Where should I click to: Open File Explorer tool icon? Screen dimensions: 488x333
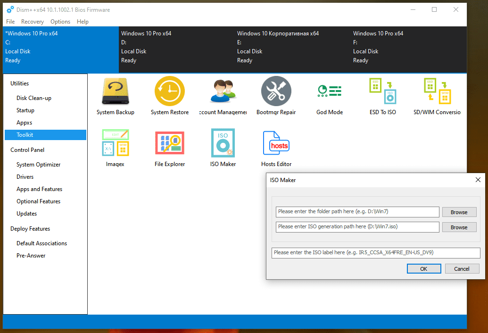tap(170, 143)
